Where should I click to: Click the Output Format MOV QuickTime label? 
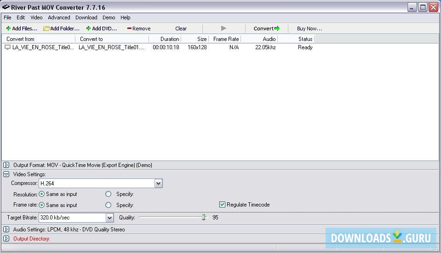(83, 165)
